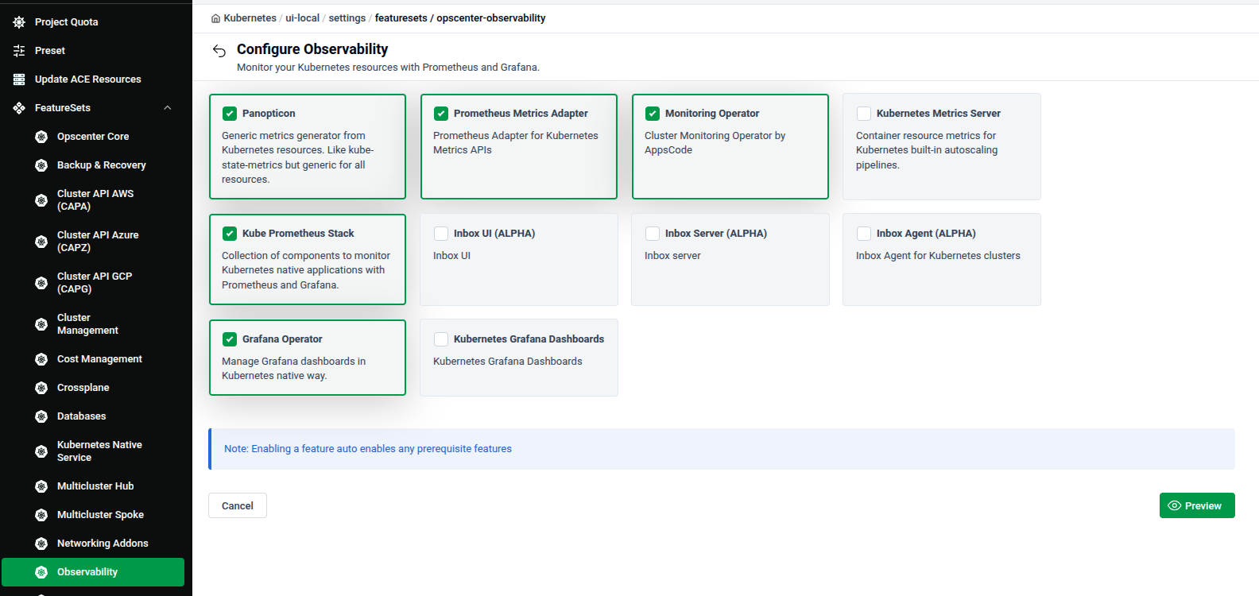Enable the Kubernetes Metrics Server checkbox
Viewport: 1259px width, 596px height.
[x=864, y=114]
